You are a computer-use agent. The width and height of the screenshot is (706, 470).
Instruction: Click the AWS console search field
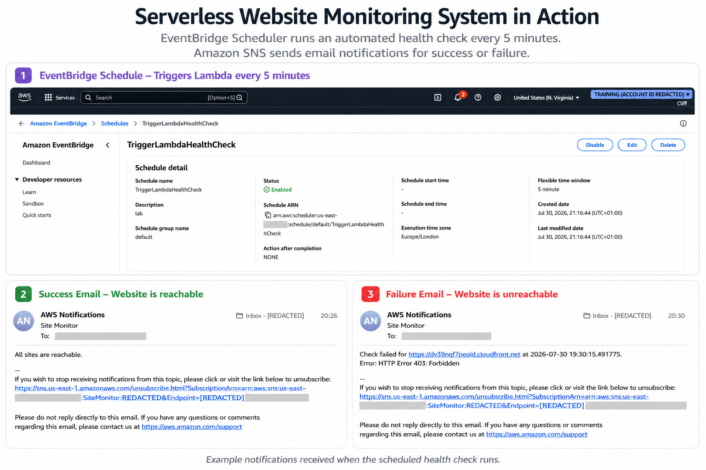click(x=164, y=97)
